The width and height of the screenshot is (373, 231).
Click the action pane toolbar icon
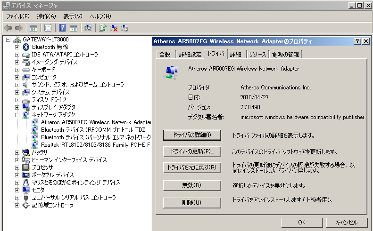click(74, 28)
